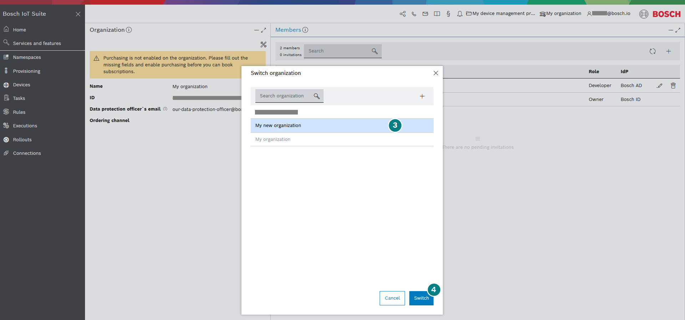This screenshot has width=685, height=320.
Task: Click the Organization edit tools icon
Action: tap(263, 45)
